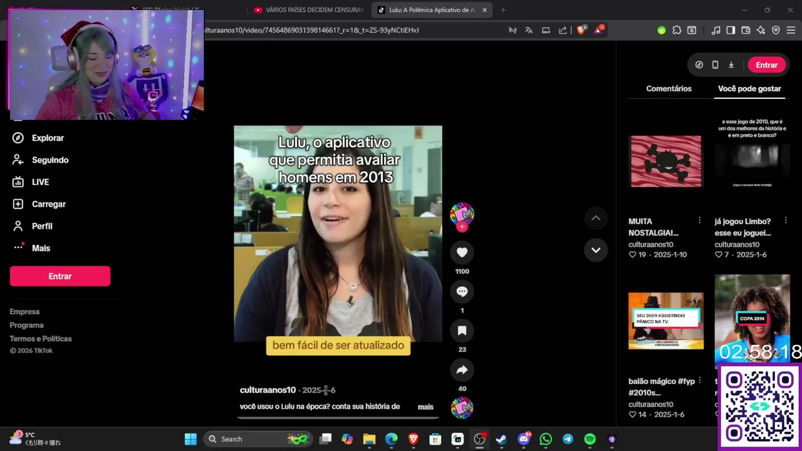The height and width of the screenshot is (451, 802).
Task: Close the Lulu TikTok browser tab
Action: 484,10
